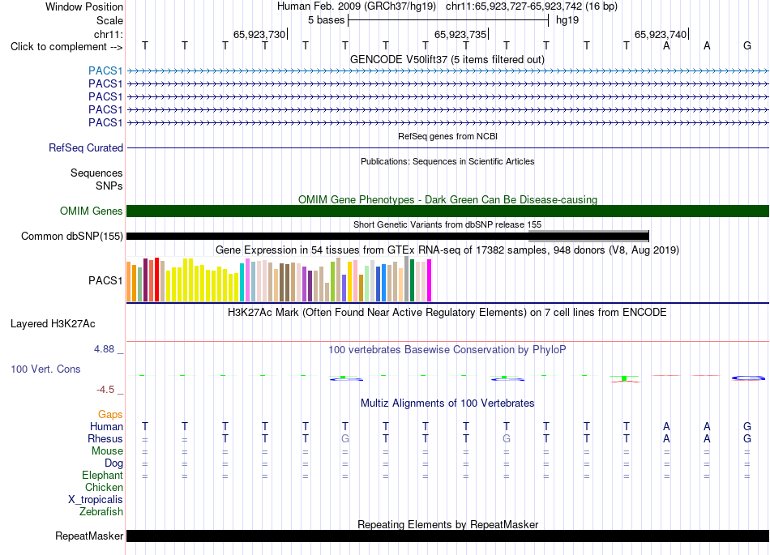Screen dimensions: 770x555
Task: Click the '-4.5' PhyloP lower scale value
Action: [x=105, y=390]
